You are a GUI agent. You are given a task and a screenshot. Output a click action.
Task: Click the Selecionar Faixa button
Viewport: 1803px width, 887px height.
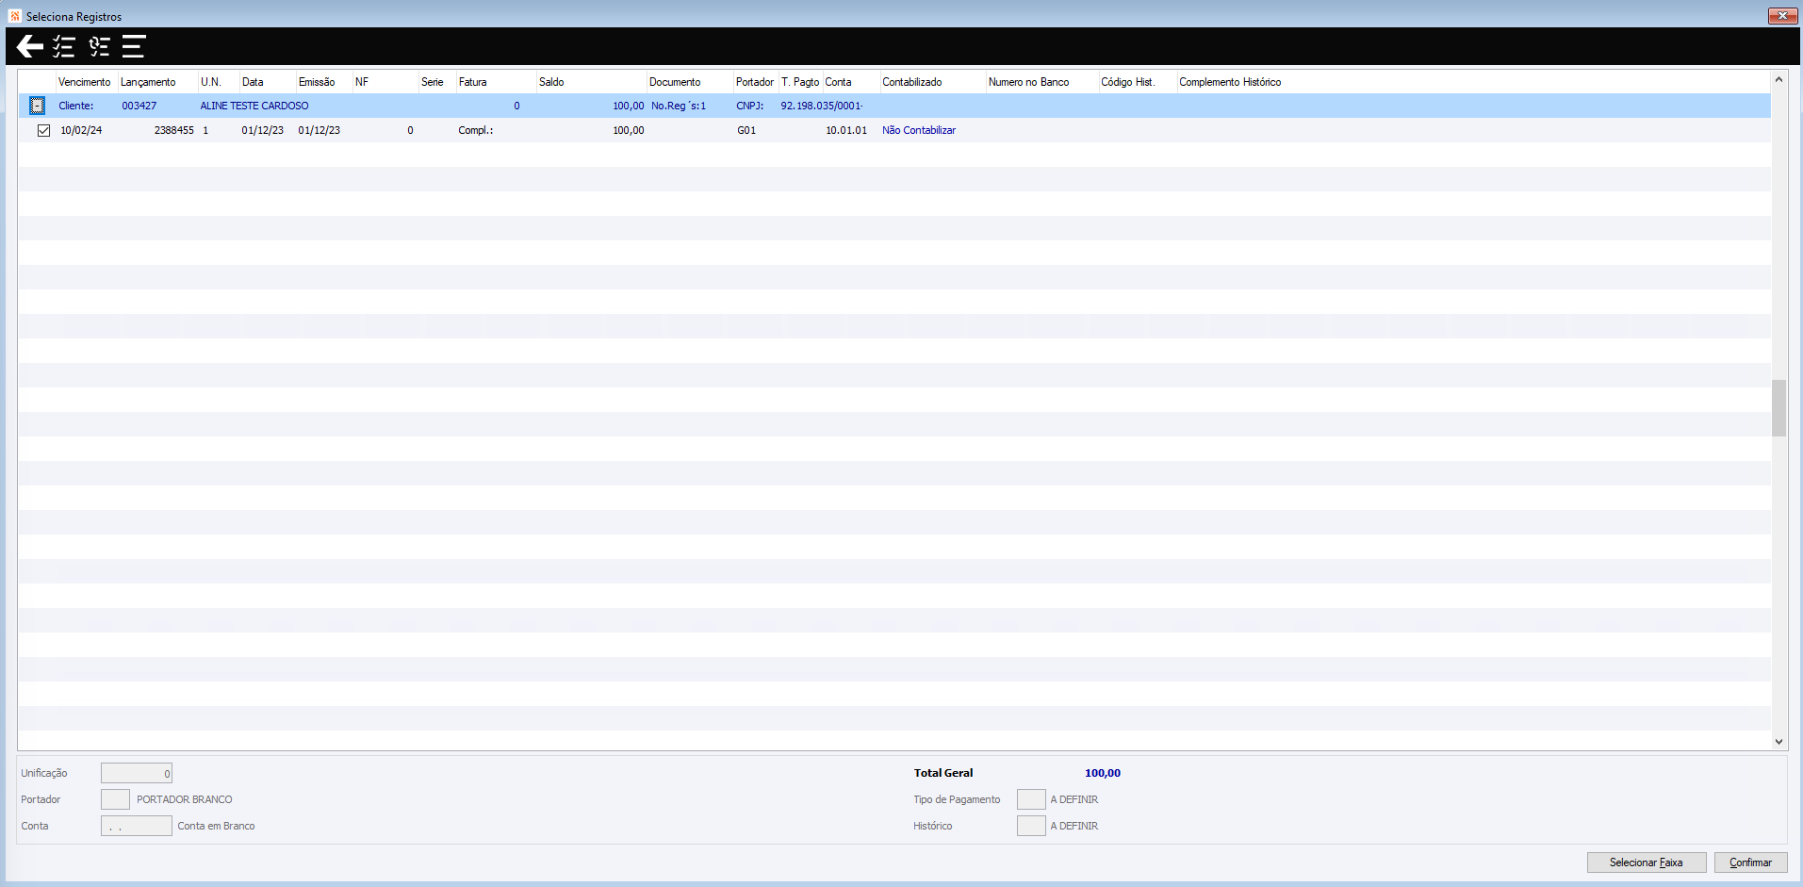click(x=1646, y=862)
